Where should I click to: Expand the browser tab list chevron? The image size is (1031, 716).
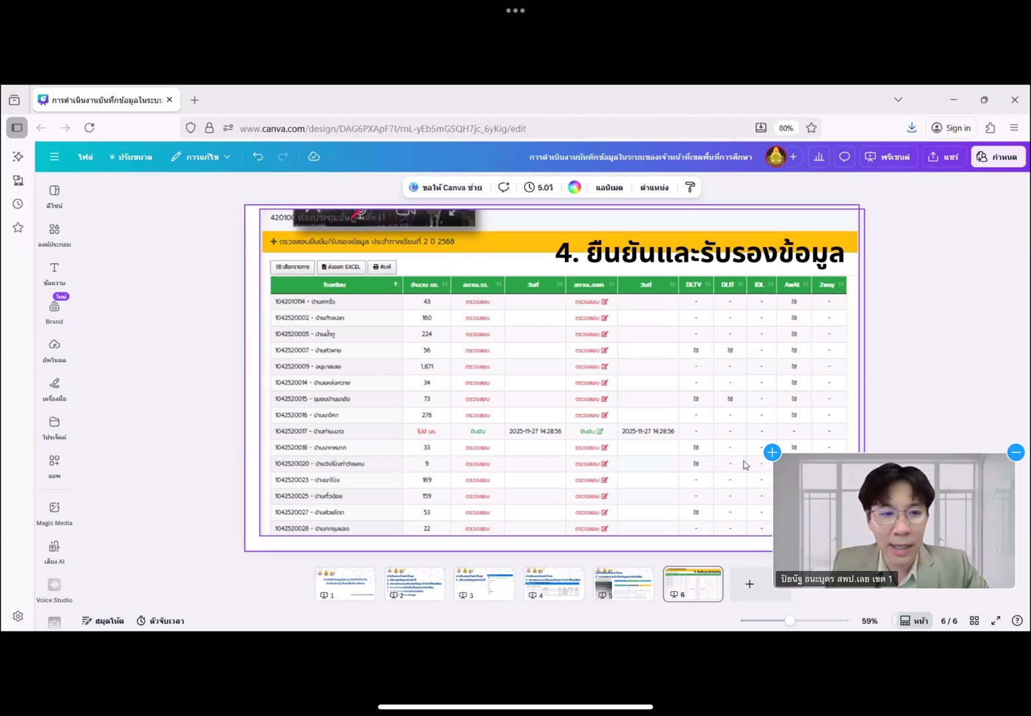pyautogui.click(x=898, y=99)
